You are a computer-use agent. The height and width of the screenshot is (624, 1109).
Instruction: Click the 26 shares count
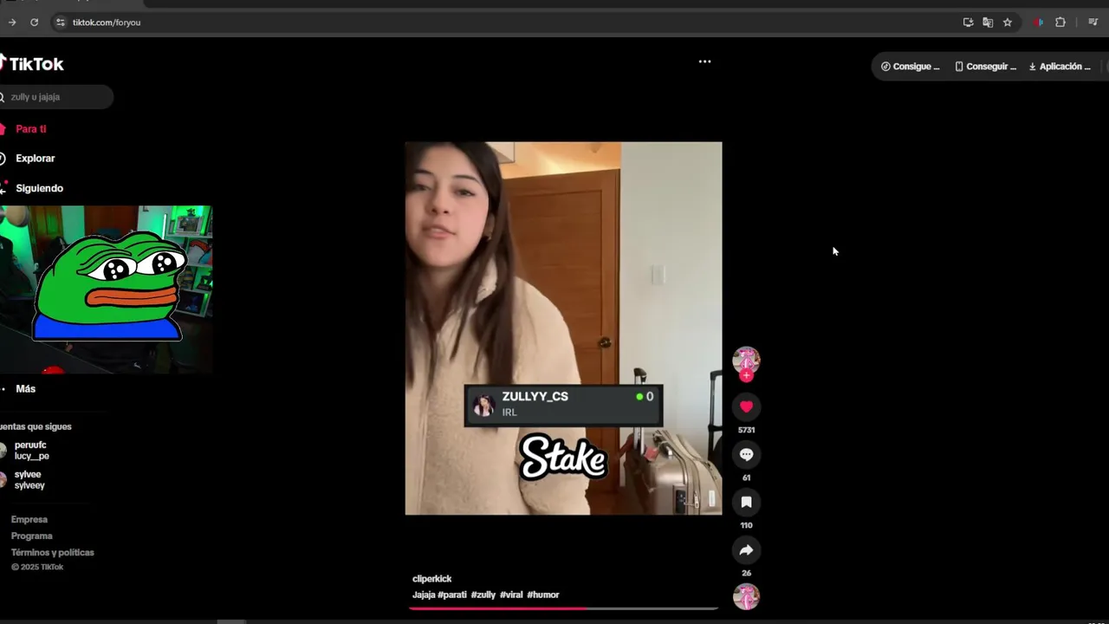pos(746,573)
